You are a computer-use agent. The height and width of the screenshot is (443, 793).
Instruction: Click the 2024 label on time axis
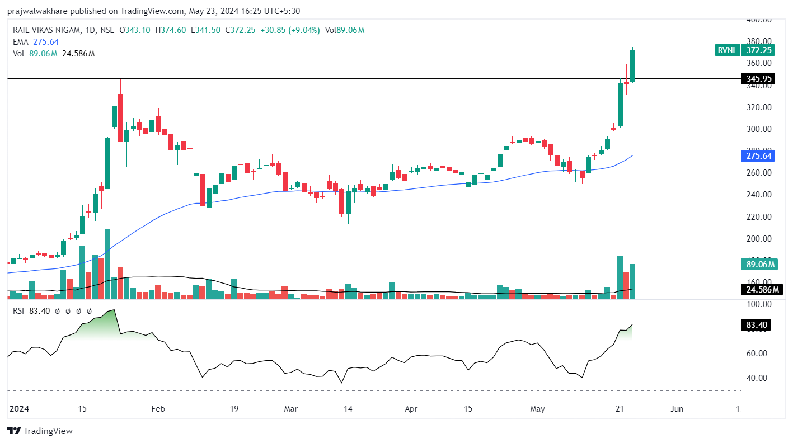[x=18, y=409]
